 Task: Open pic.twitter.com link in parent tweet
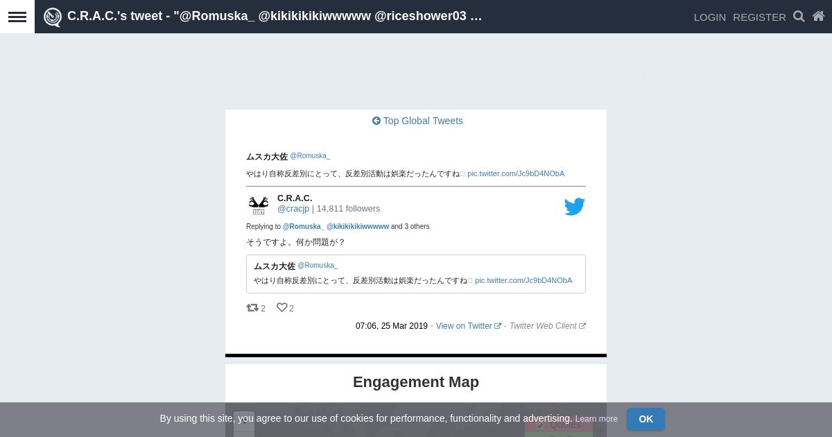click(x=516, y=173)
